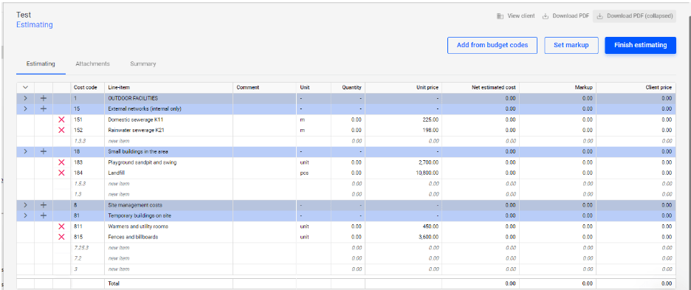691x290 pixels.
Task: Toggle Site management costs group chevron
Action: (25, 205)
